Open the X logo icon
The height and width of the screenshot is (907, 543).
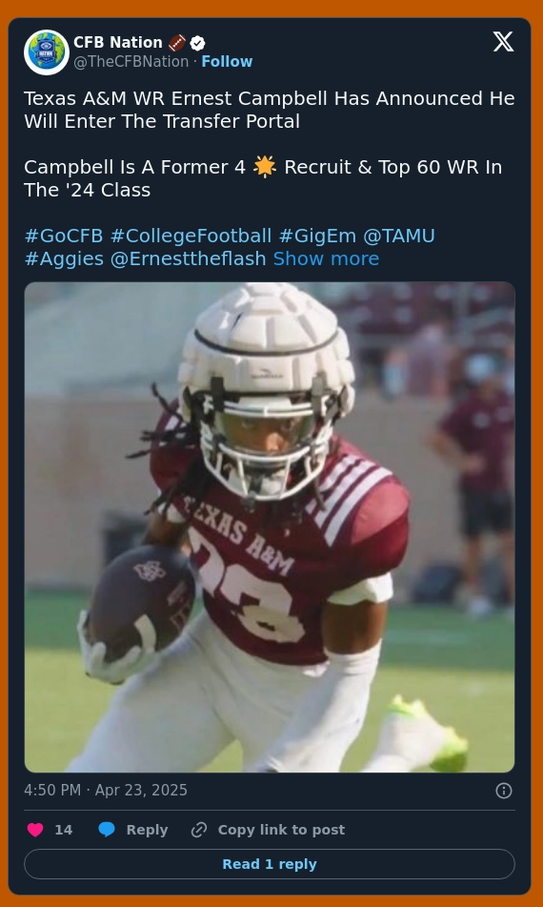pos(503,42)
